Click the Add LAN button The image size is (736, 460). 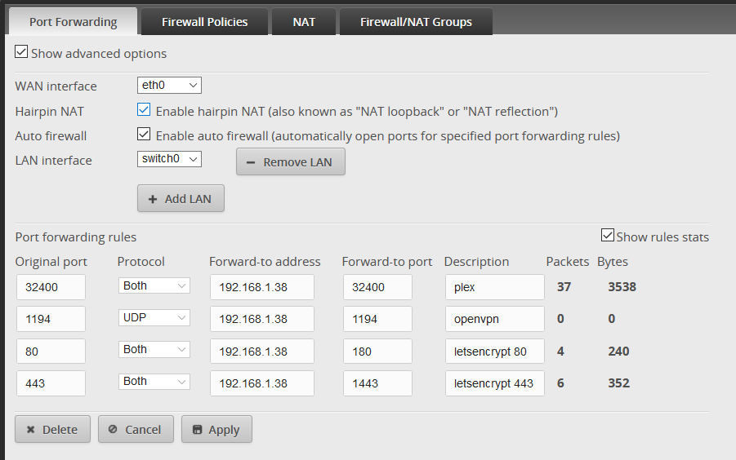(x=181, y=198)
